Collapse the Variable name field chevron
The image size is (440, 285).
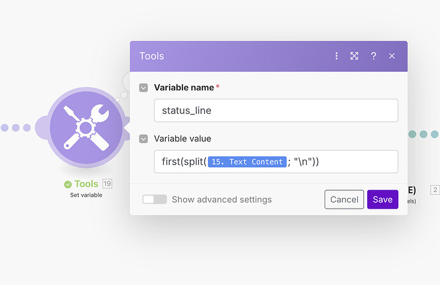[x=144, y=87]
